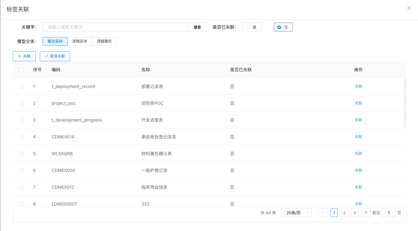Go to next page arrow
This screenshot has height=231, width=418.
366,213
